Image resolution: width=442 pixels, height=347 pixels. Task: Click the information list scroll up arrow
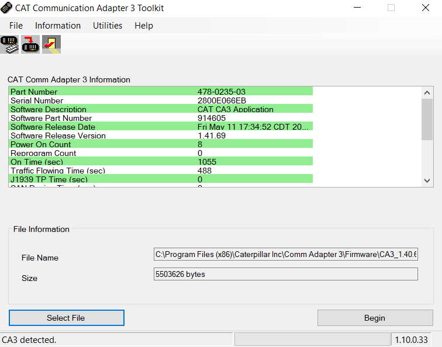pyautogui.click(x=427, y=93)
